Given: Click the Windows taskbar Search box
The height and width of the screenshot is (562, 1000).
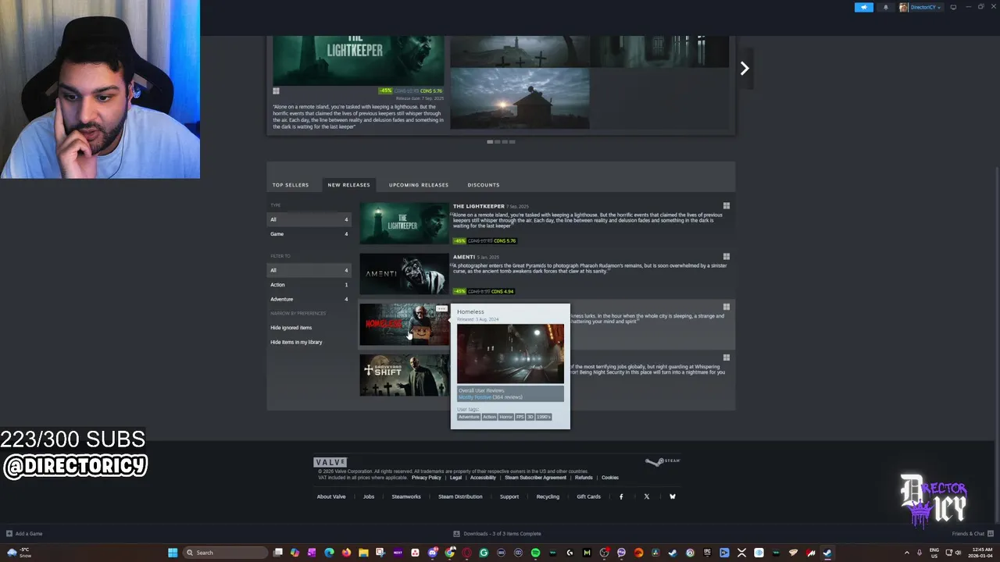Looking at the screenshot, I should click(x=225, y=553).
